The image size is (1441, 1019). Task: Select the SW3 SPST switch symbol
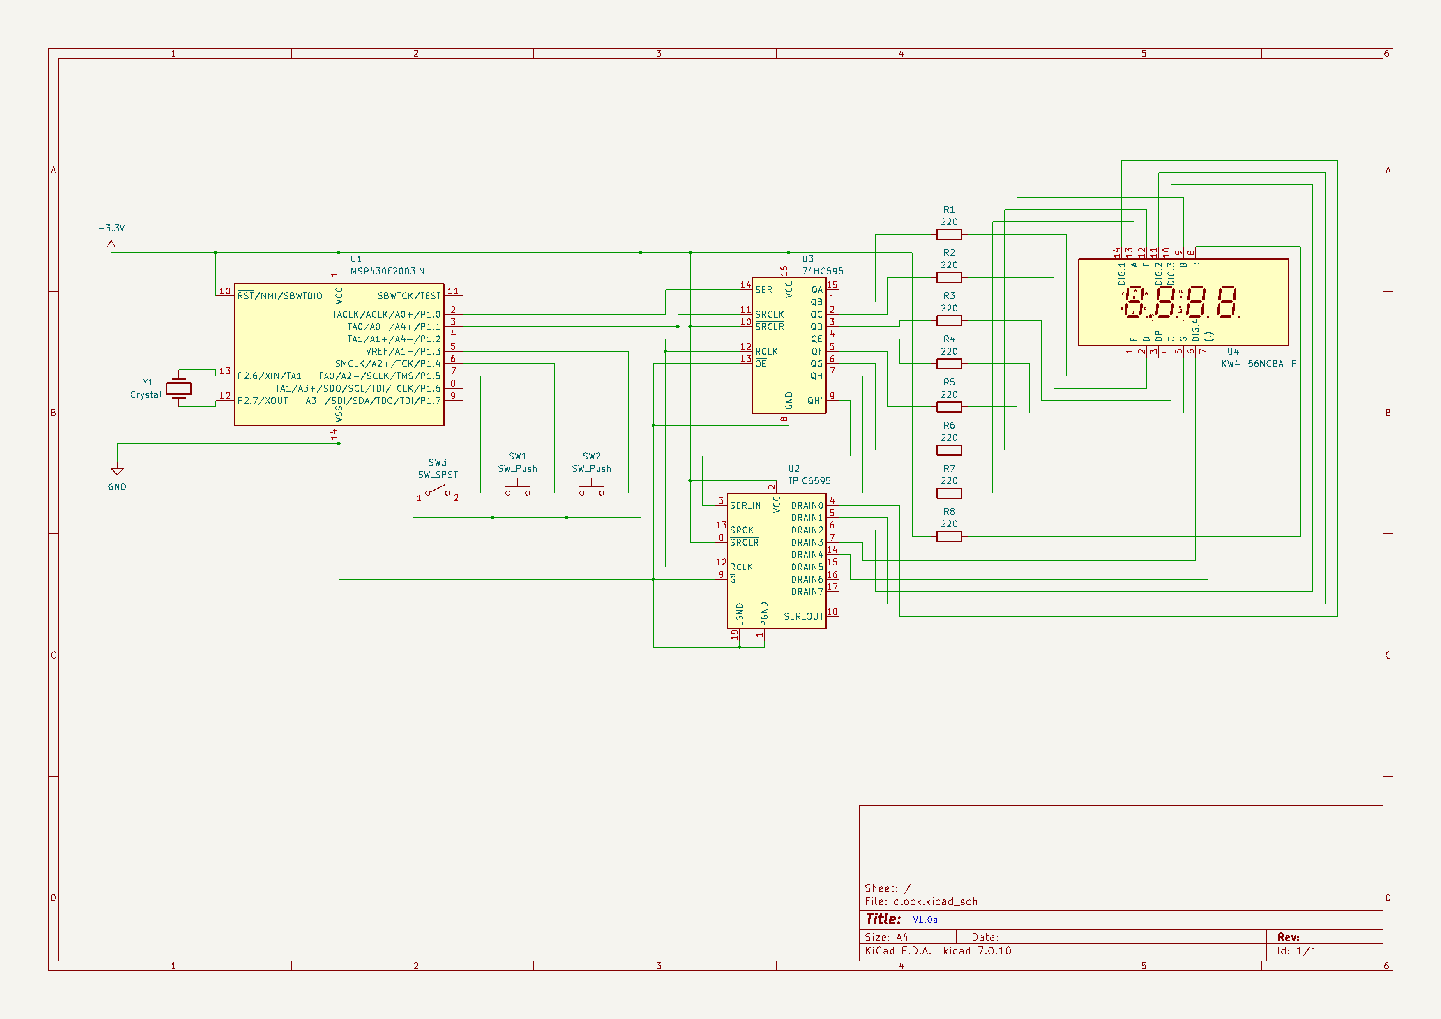click(438, 491)
